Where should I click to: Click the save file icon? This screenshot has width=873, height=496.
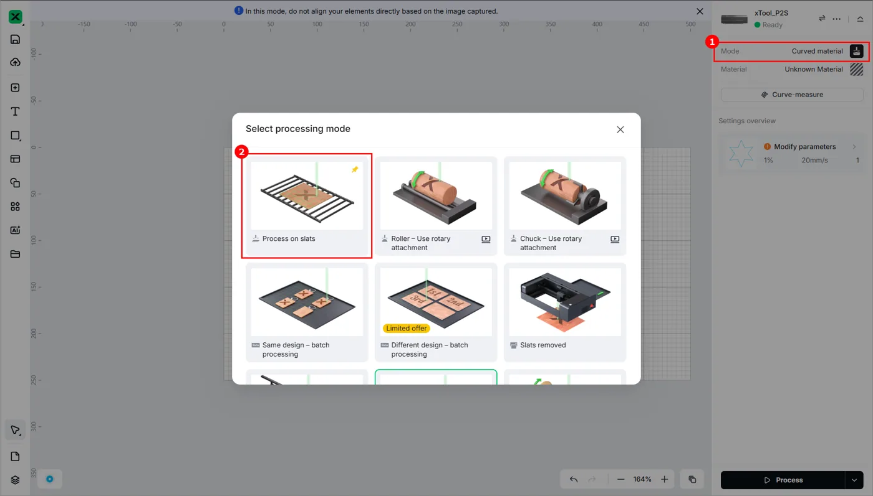click(x=16, y=39)
